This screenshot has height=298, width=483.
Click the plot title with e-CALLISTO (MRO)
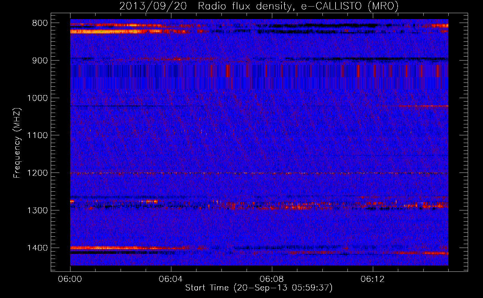point(259,6)
